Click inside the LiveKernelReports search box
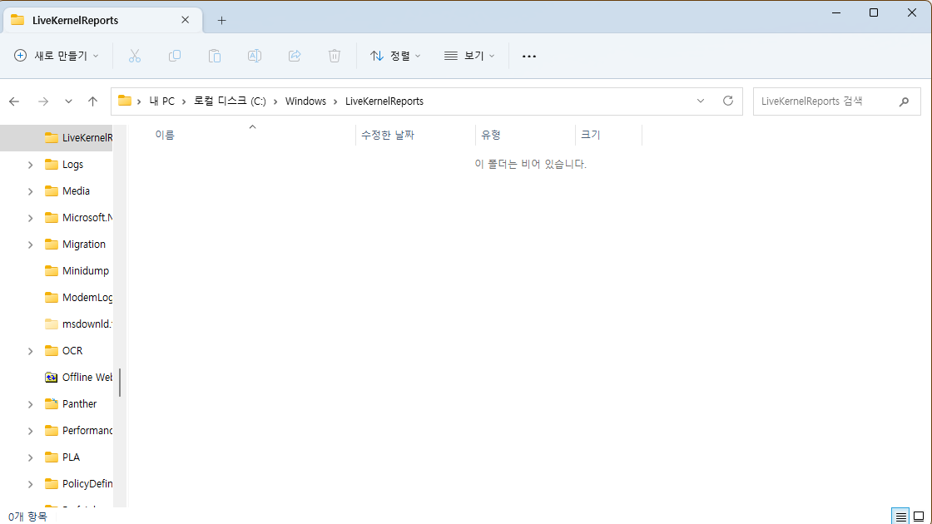The height and width of the screenshot is (524, 932). tap(832, 101)
